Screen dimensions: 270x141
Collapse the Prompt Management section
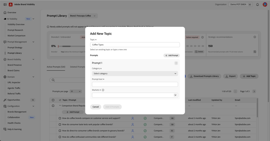(33, 42)
